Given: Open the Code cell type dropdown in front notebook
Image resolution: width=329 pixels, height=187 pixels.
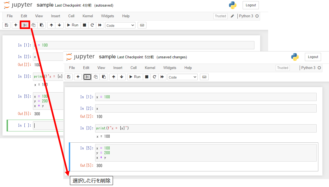Looking at the screenshot, I should 182,77.
